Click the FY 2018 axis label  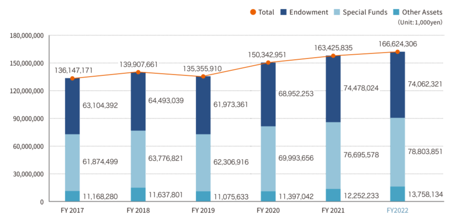(x=138, y=211)
